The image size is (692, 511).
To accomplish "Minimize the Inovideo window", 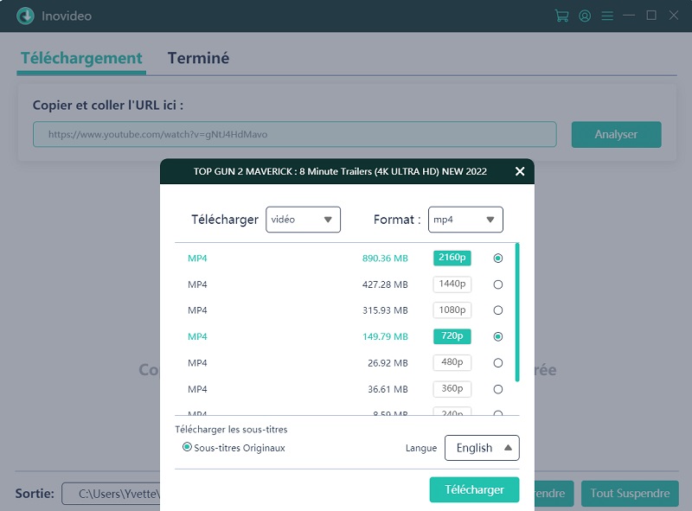I will pos(629,16).
